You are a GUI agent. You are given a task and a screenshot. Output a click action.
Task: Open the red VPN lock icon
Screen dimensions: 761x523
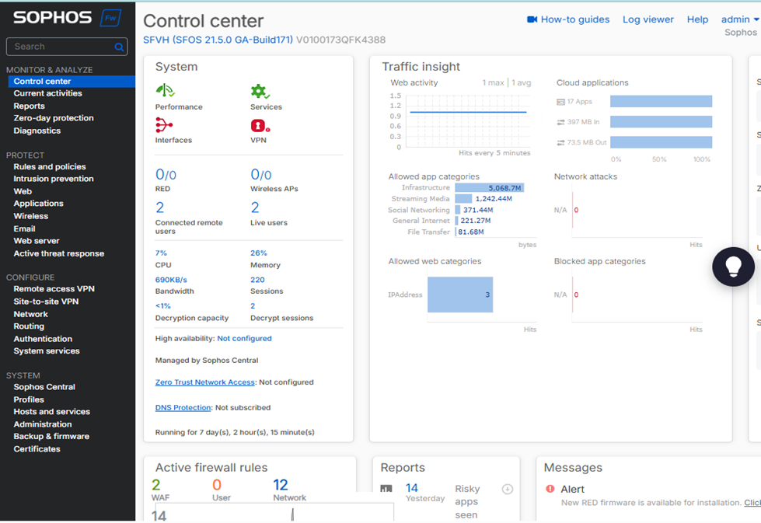(259, 125)
